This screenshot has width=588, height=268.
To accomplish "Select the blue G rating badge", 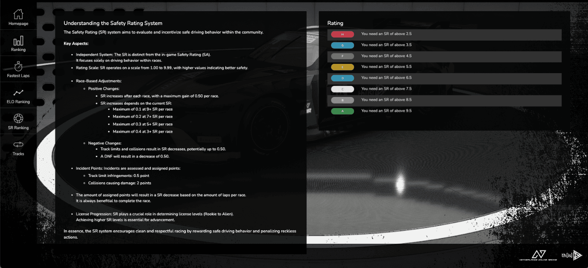I will (342, 45).
